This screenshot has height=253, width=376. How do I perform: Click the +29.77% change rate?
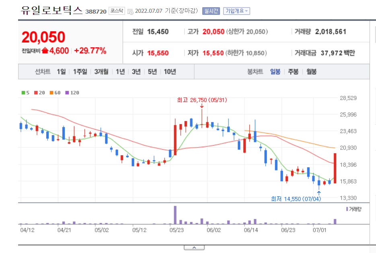click(x=90, y=51)
